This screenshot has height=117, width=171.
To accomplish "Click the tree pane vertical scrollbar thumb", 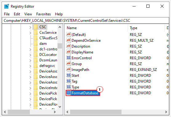I will (x=60, y=46).
